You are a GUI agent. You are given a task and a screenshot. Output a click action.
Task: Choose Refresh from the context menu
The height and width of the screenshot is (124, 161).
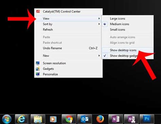(x=68, y=30)
